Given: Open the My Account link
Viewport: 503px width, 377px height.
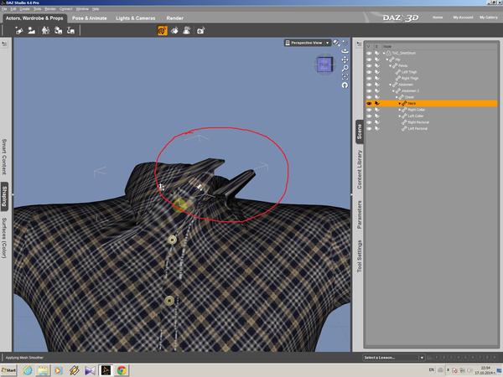Looking at the screenshot, I should click(463, 18).
